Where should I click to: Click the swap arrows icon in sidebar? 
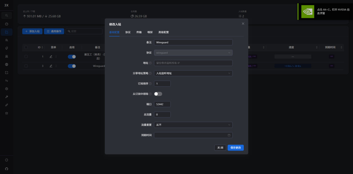click(7, 81)
